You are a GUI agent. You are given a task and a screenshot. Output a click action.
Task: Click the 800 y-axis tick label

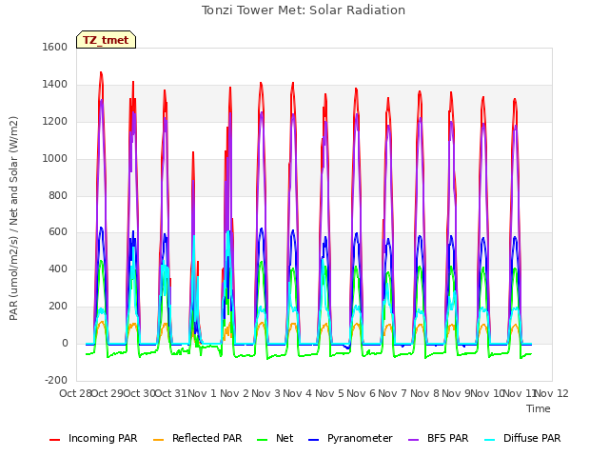(58, 196)
